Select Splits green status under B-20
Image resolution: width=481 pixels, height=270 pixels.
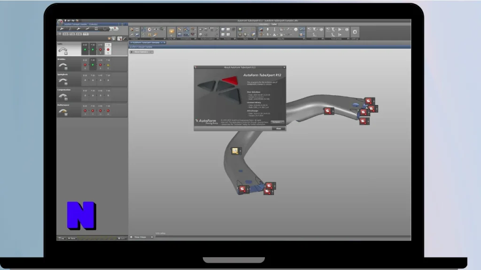[85, 50]
